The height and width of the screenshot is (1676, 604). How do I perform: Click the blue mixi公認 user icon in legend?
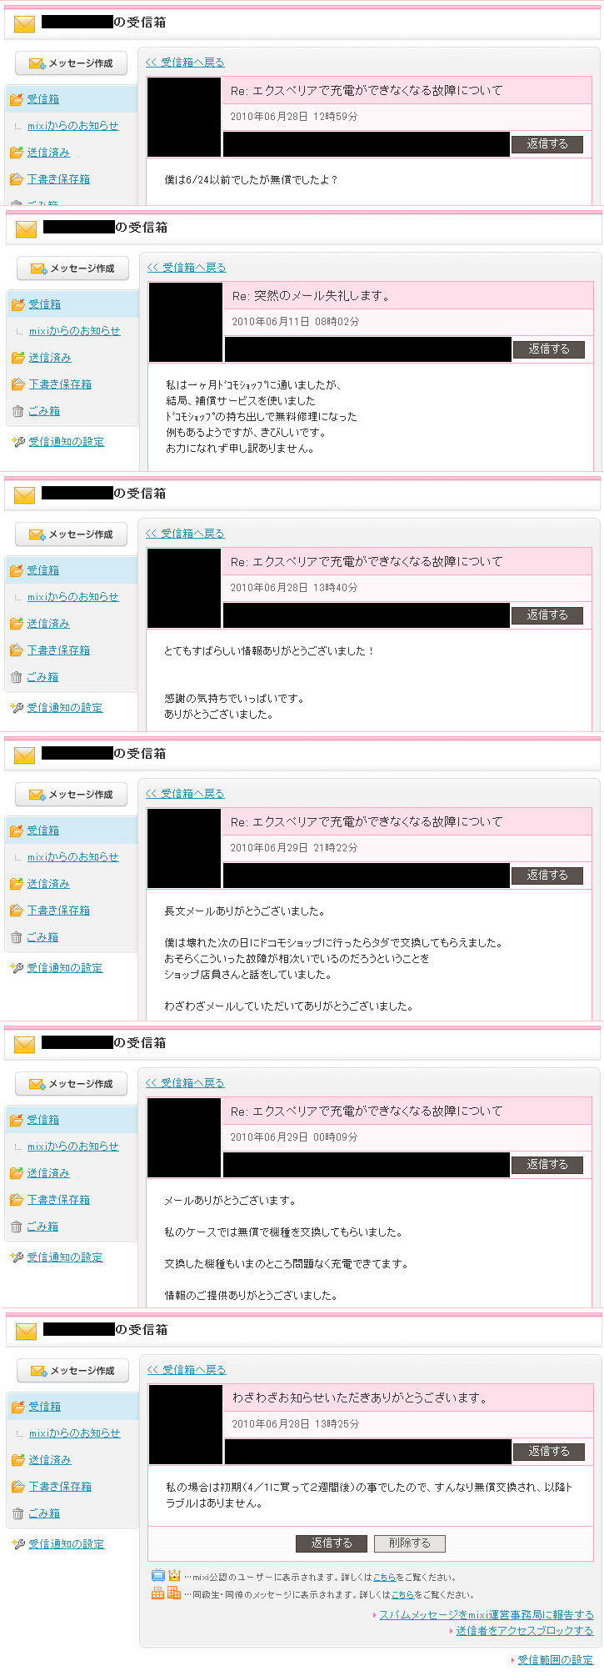(x=158, y=1576)
